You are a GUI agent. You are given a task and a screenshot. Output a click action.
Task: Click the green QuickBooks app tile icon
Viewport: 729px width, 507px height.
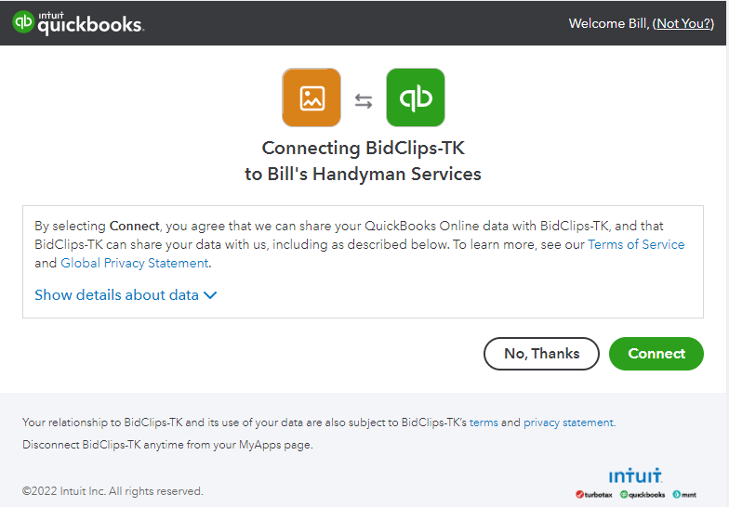pos(416,97)
